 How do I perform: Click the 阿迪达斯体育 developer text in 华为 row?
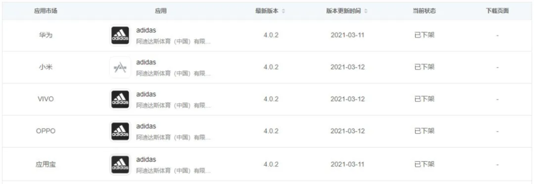click(x=174, y=42)
